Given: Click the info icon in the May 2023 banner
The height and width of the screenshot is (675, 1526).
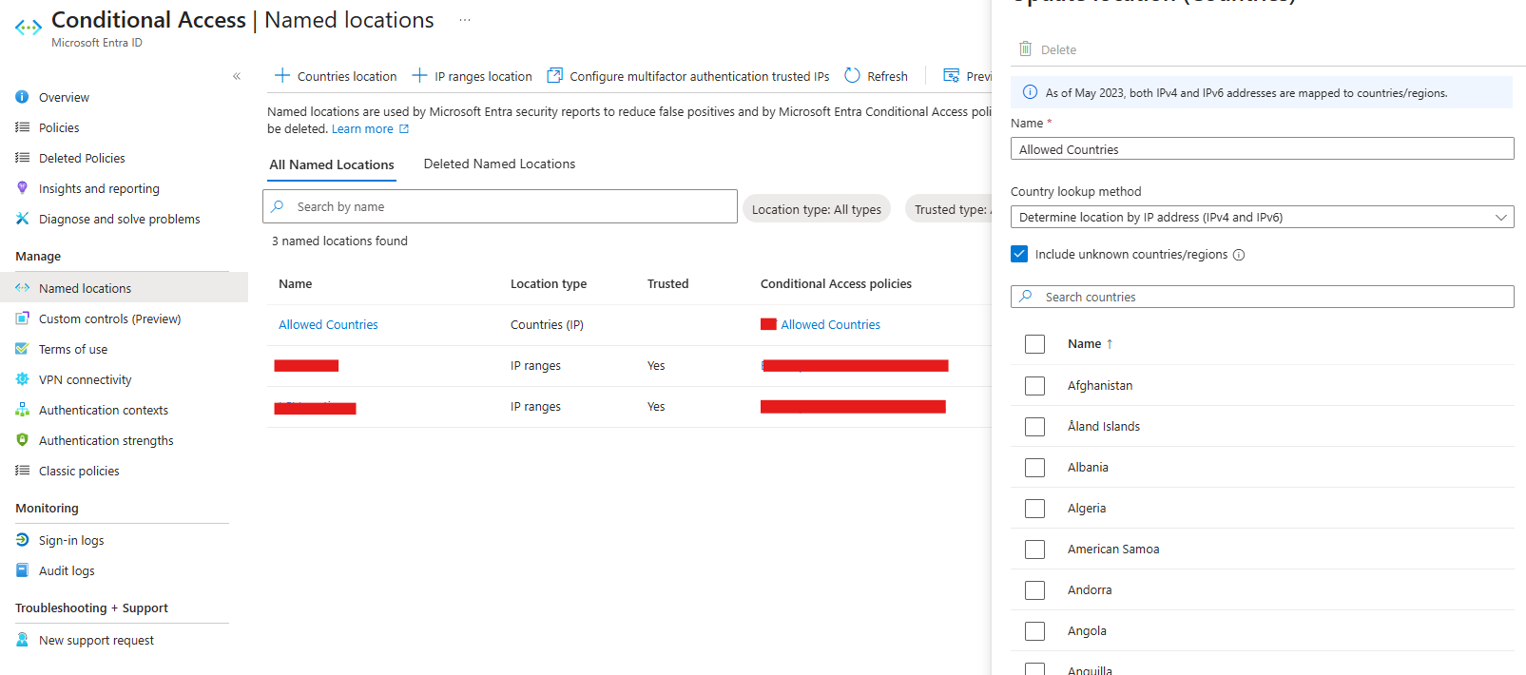Looking at the screenshot, I should click(x=1030, y=92).
